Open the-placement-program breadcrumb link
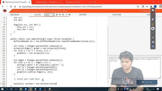 29,11
